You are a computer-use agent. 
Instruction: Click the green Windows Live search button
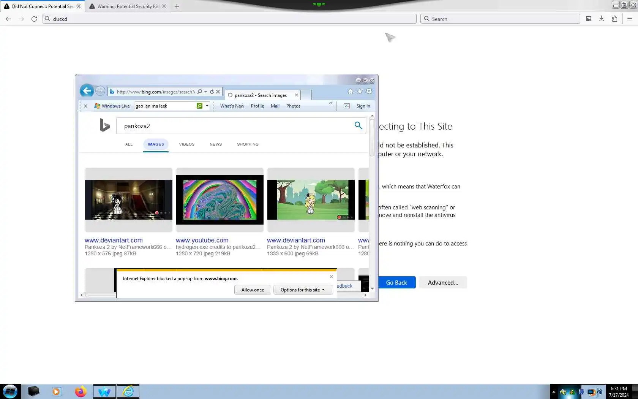[x=199, y=106]
